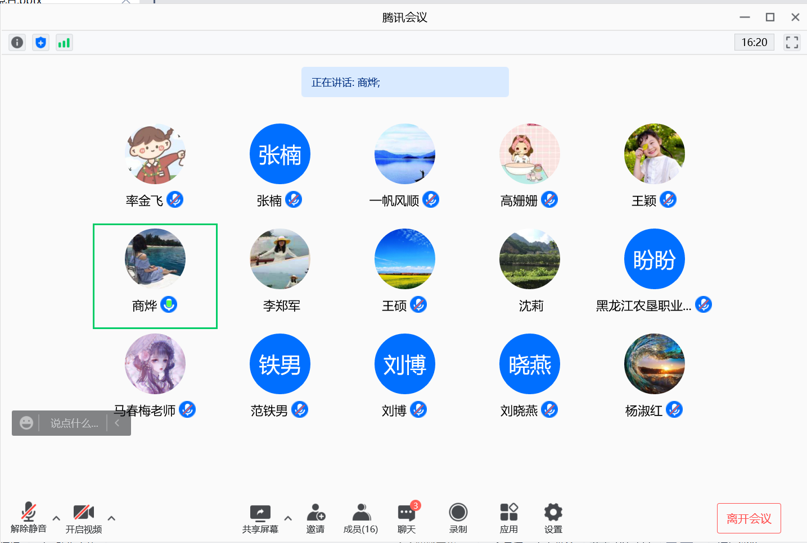Click the name label 沈莉
The image size is (807, 543).
(x=531, y=305)
